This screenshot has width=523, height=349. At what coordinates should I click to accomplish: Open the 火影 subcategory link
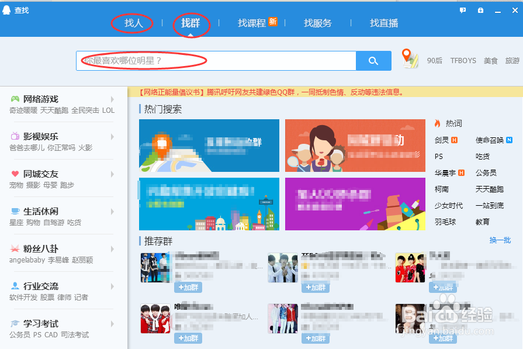[85, 148]
